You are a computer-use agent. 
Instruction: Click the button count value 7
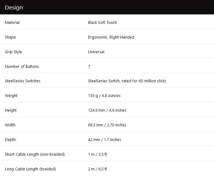tap(89, 66)
